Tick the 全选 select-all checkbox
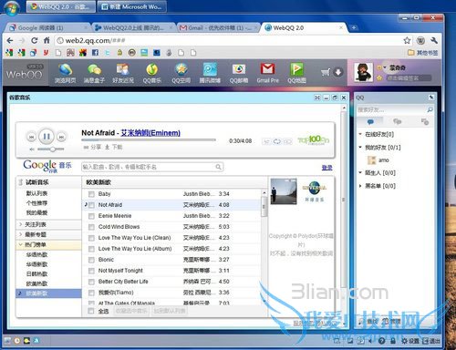 click(90, 311)
